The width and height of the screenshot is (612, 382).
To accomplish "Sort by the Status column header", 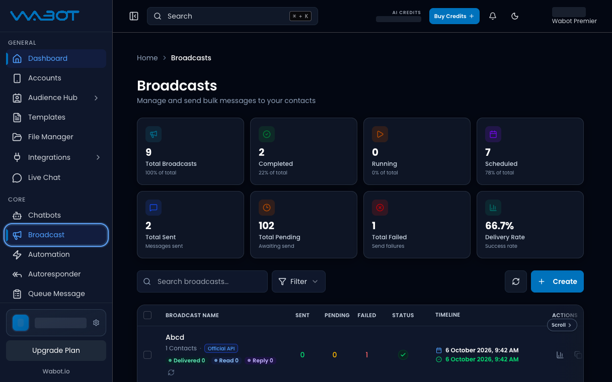I will point(403,315).
